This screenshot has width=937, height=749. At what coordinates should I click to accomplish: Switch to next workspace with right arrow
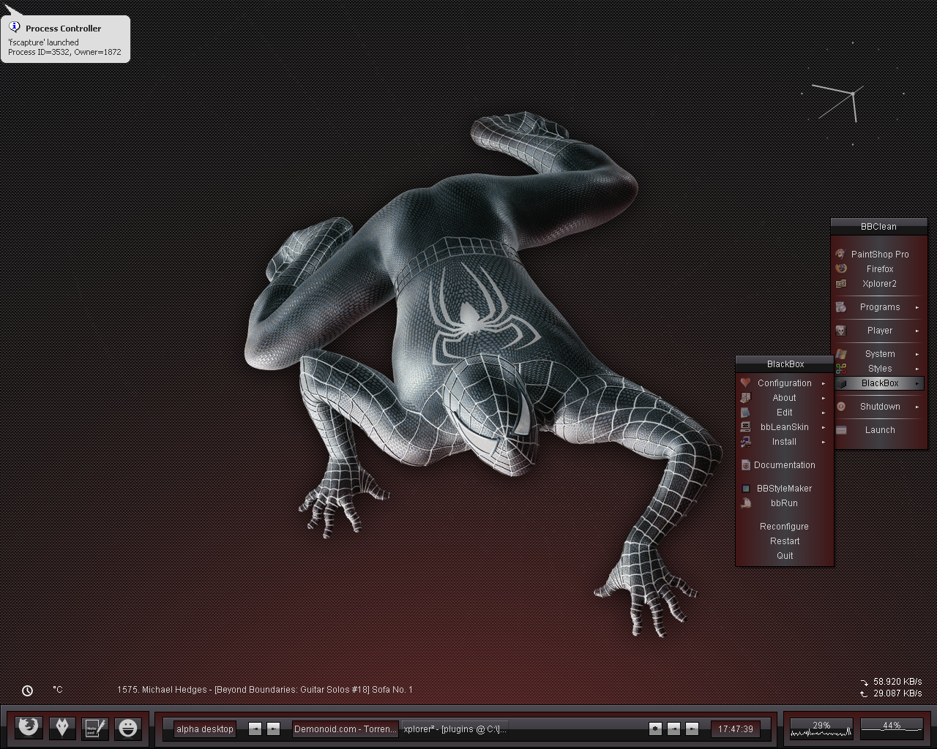pos(273,729)
